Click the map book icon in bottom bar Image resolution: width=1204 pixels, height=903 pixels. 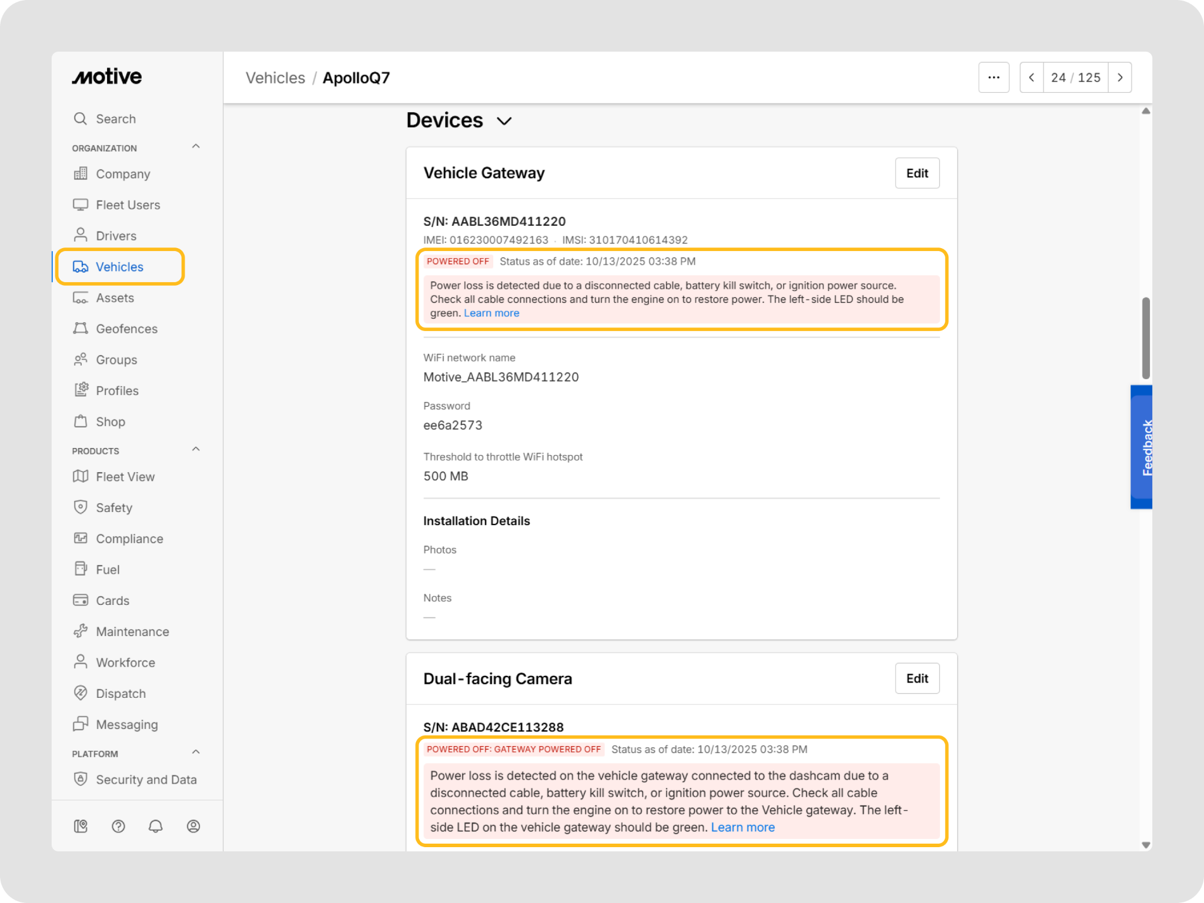click(x=81, y=827)
